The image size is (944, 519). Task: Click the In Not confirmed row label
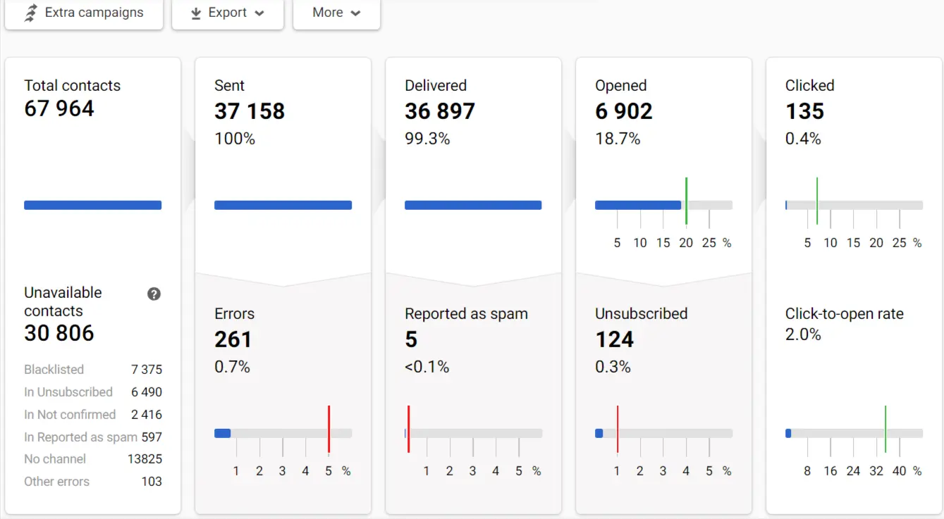pyautogui.click(x=70, y=414)
